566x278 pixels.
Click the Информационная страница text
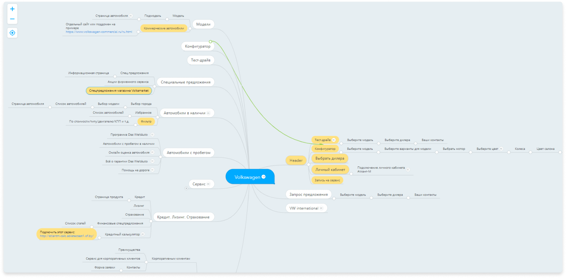tap(89, 73)
